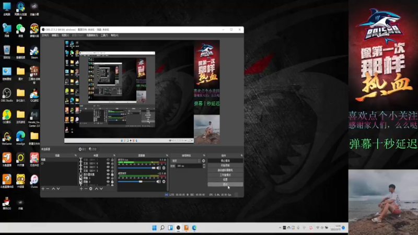418x235 pixels.
Task: Click the 300 ms duration field
Action: (189, 166)
